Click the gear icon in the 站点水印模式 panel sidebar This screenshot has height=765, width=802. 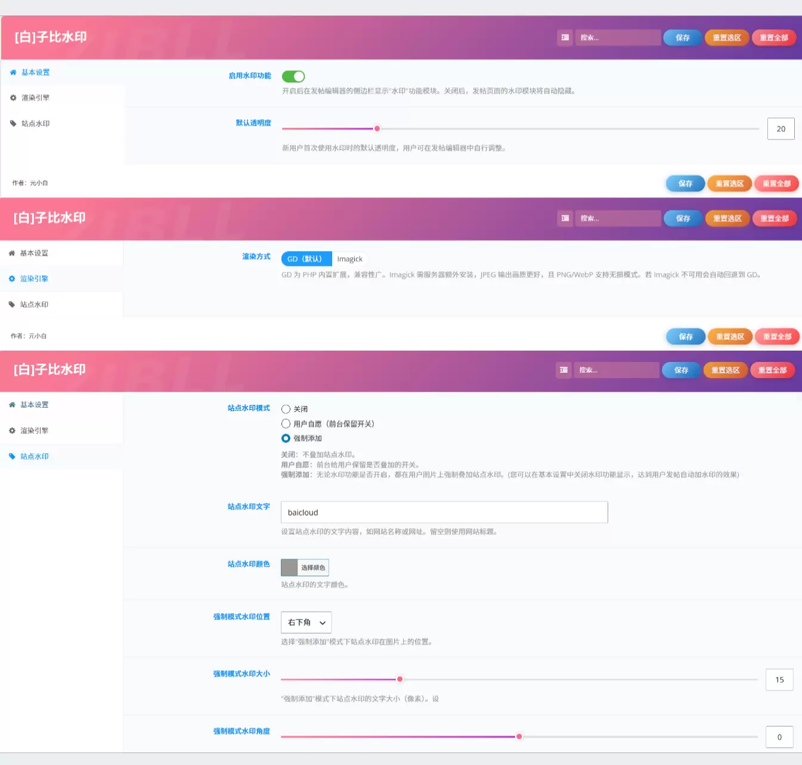click(x=12, y=430)
